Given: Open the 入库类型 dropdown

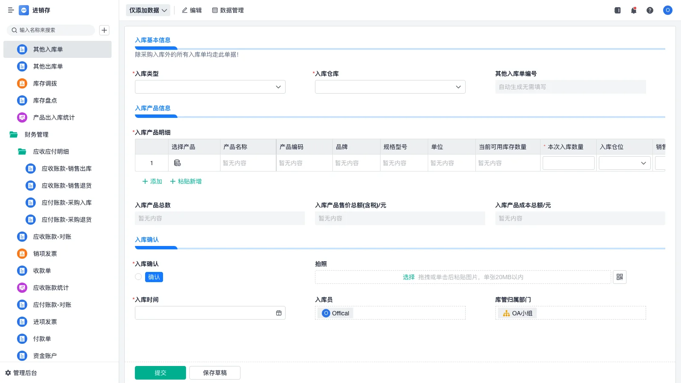Looking at the screenshot, I should [x=210, y=87].
